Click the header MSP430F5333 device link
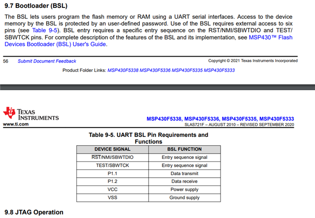 pyautogui.click(x=277, y=119)
